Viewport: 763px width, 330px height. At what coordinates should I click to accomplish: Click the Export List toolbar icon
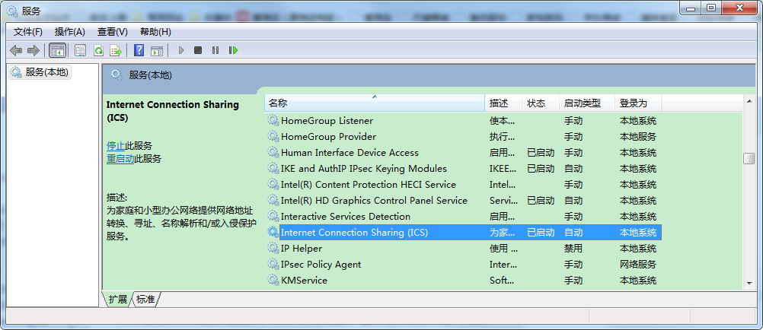click(116, 50)
